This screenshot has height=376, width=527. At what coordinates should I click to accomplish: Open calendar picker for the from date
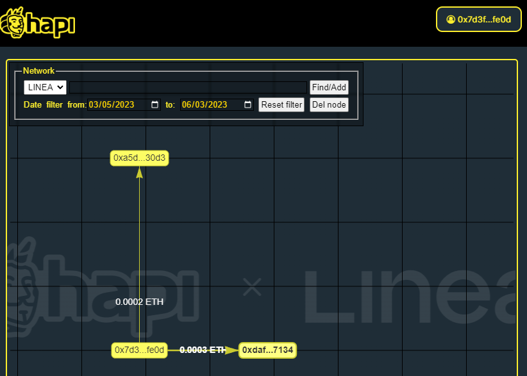155,105
